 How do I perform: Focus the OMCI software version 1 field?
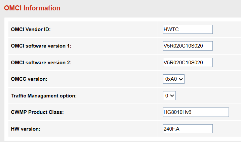click(x=188, y=46)
